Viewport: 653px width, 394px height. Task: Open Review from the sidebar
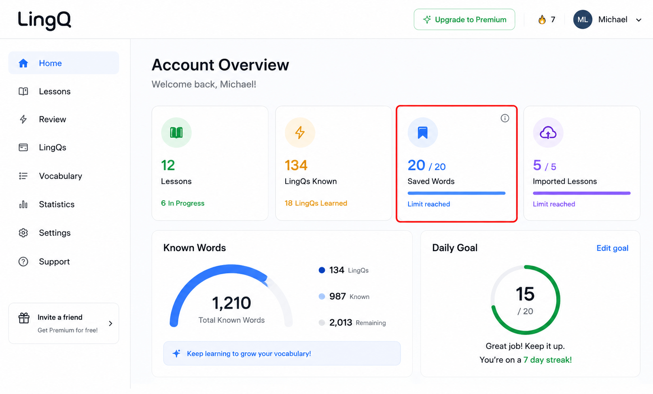64,119
